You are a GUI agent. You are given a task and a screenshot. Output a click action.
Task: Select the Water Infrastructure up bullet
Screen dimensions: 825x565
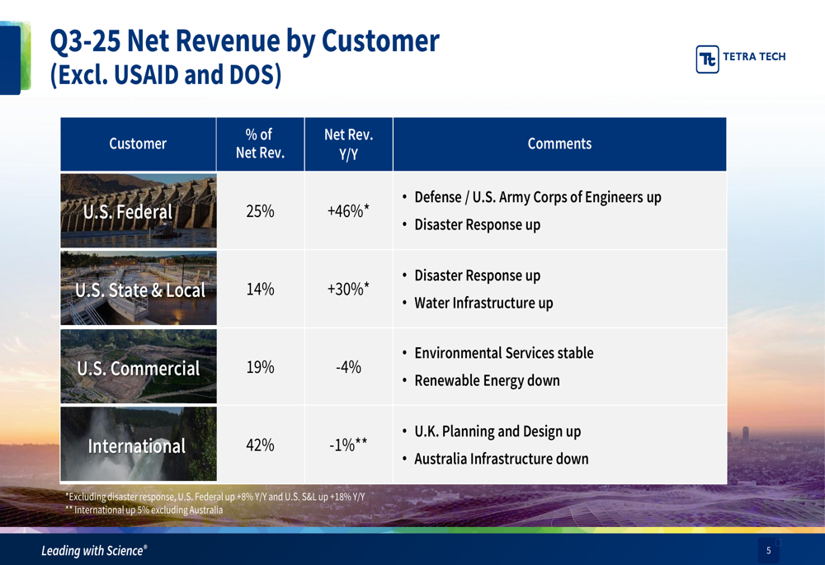(483, 304)
